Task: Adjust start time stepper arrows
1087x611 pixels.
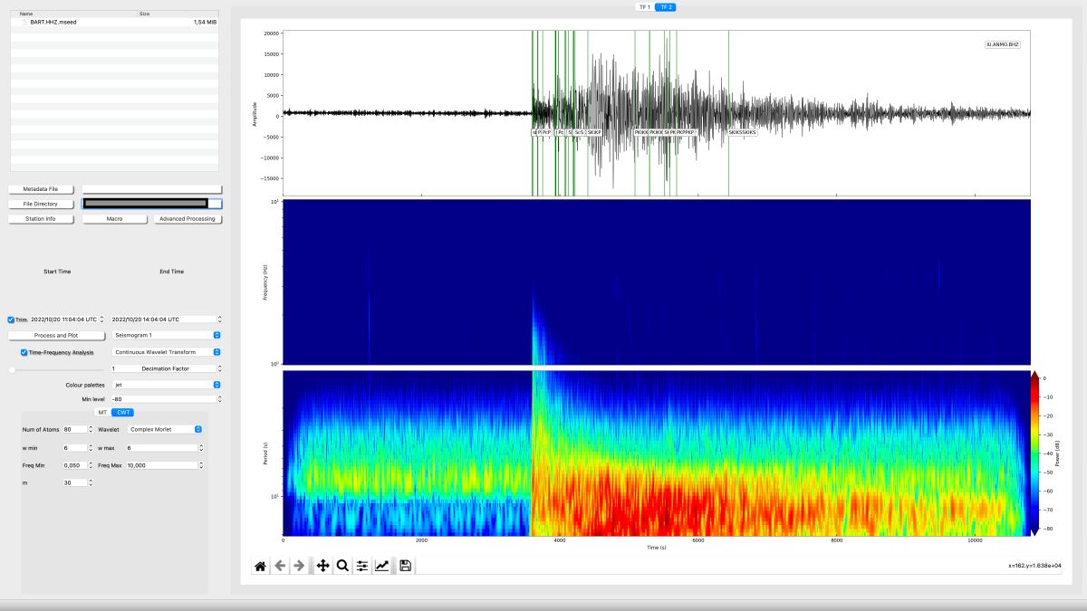Action: [x=101, y=320]
